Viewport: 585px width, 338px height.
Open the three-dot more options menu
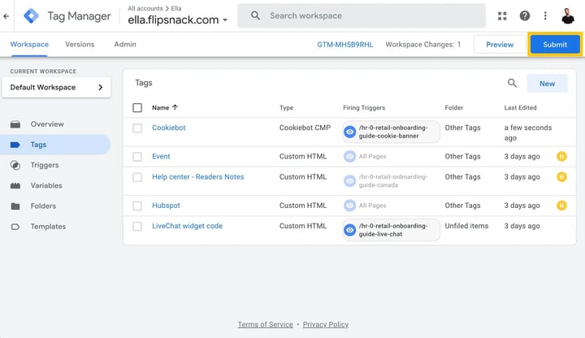(x=545, y=15)
